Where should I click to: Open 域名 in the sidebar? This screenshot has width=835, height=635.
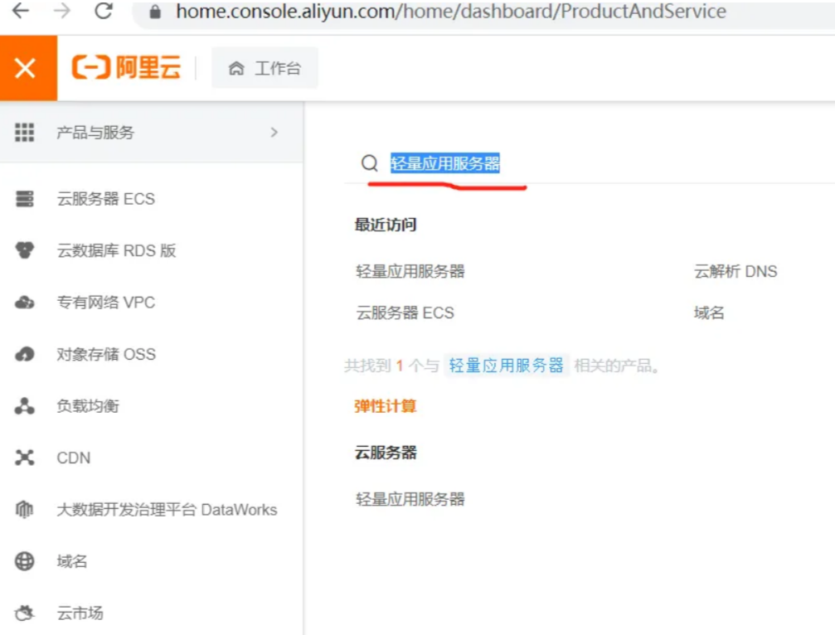[72, 561]
